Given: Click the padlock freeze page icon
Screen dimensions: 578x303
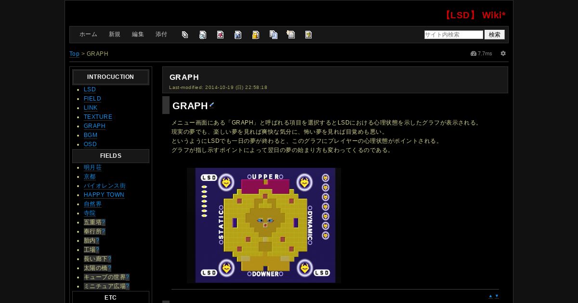Looking at the screenshot, I should 255,35.
